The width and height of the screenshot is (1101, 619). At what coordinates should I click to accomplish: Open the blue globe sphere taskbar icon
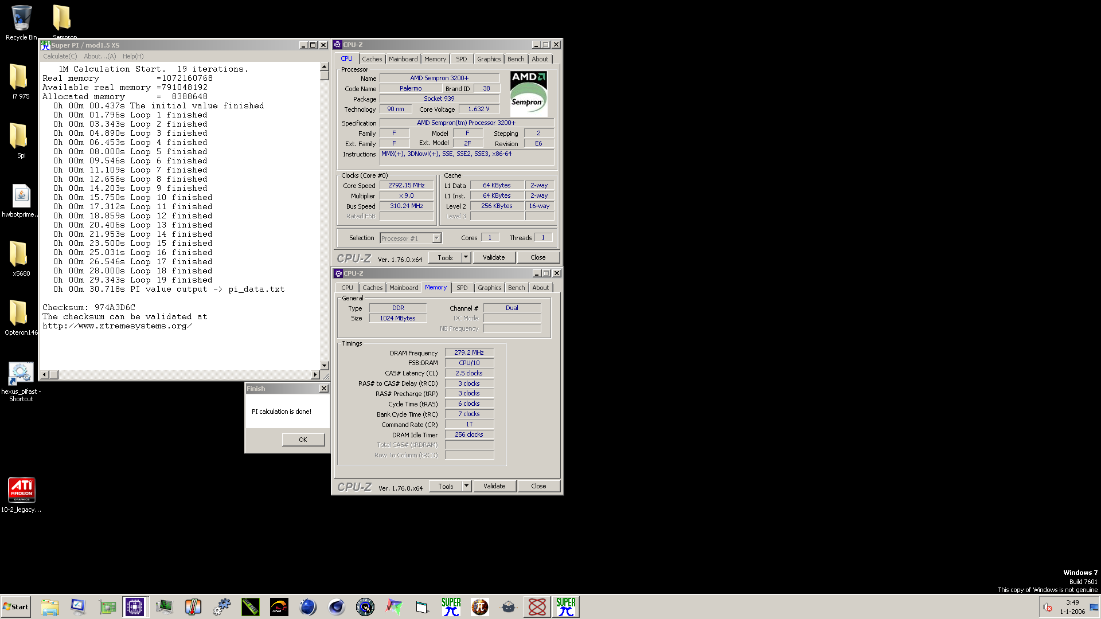(308, 607)
